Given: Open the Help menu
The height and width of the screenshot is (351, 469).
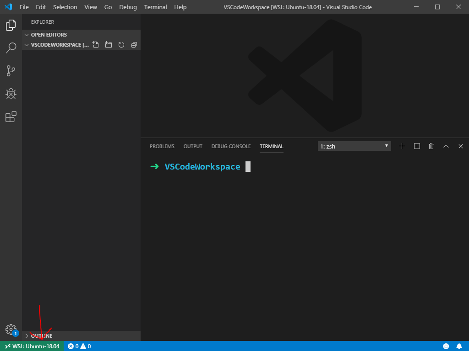Looking at the screenshot, I should click(x=180, y=7).
